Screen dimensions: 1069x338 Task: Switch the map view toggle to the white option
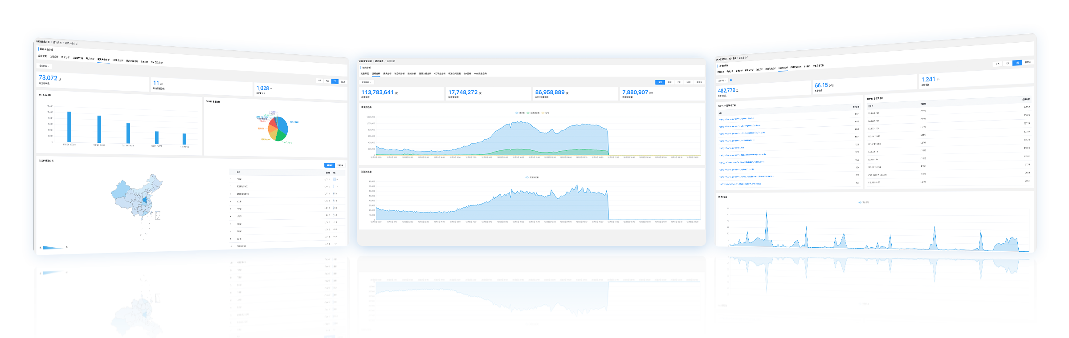pos(340,165)
